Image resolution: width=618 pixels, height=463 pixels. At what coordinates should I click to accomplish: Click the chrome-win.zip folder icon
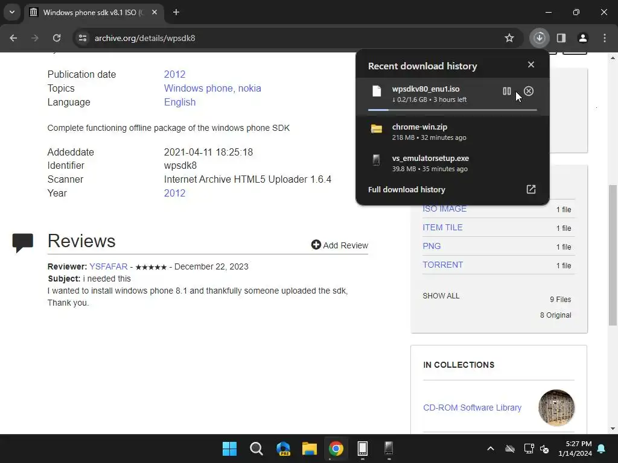coord(377,129)
